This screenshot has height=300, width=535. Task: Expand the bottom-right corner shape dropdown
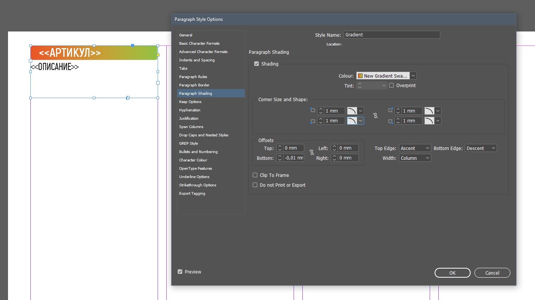[x=438, y=120]
